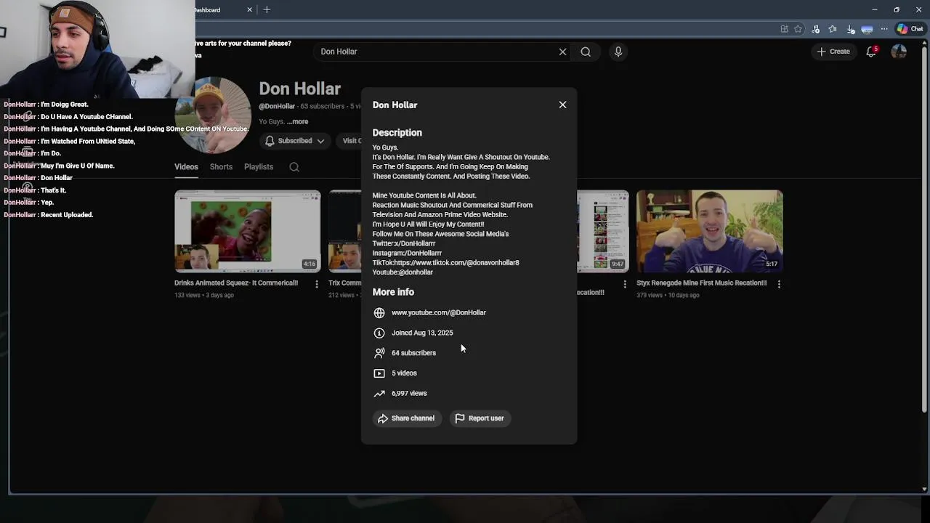Click the @DonHollar handle text

coord(277,106)
